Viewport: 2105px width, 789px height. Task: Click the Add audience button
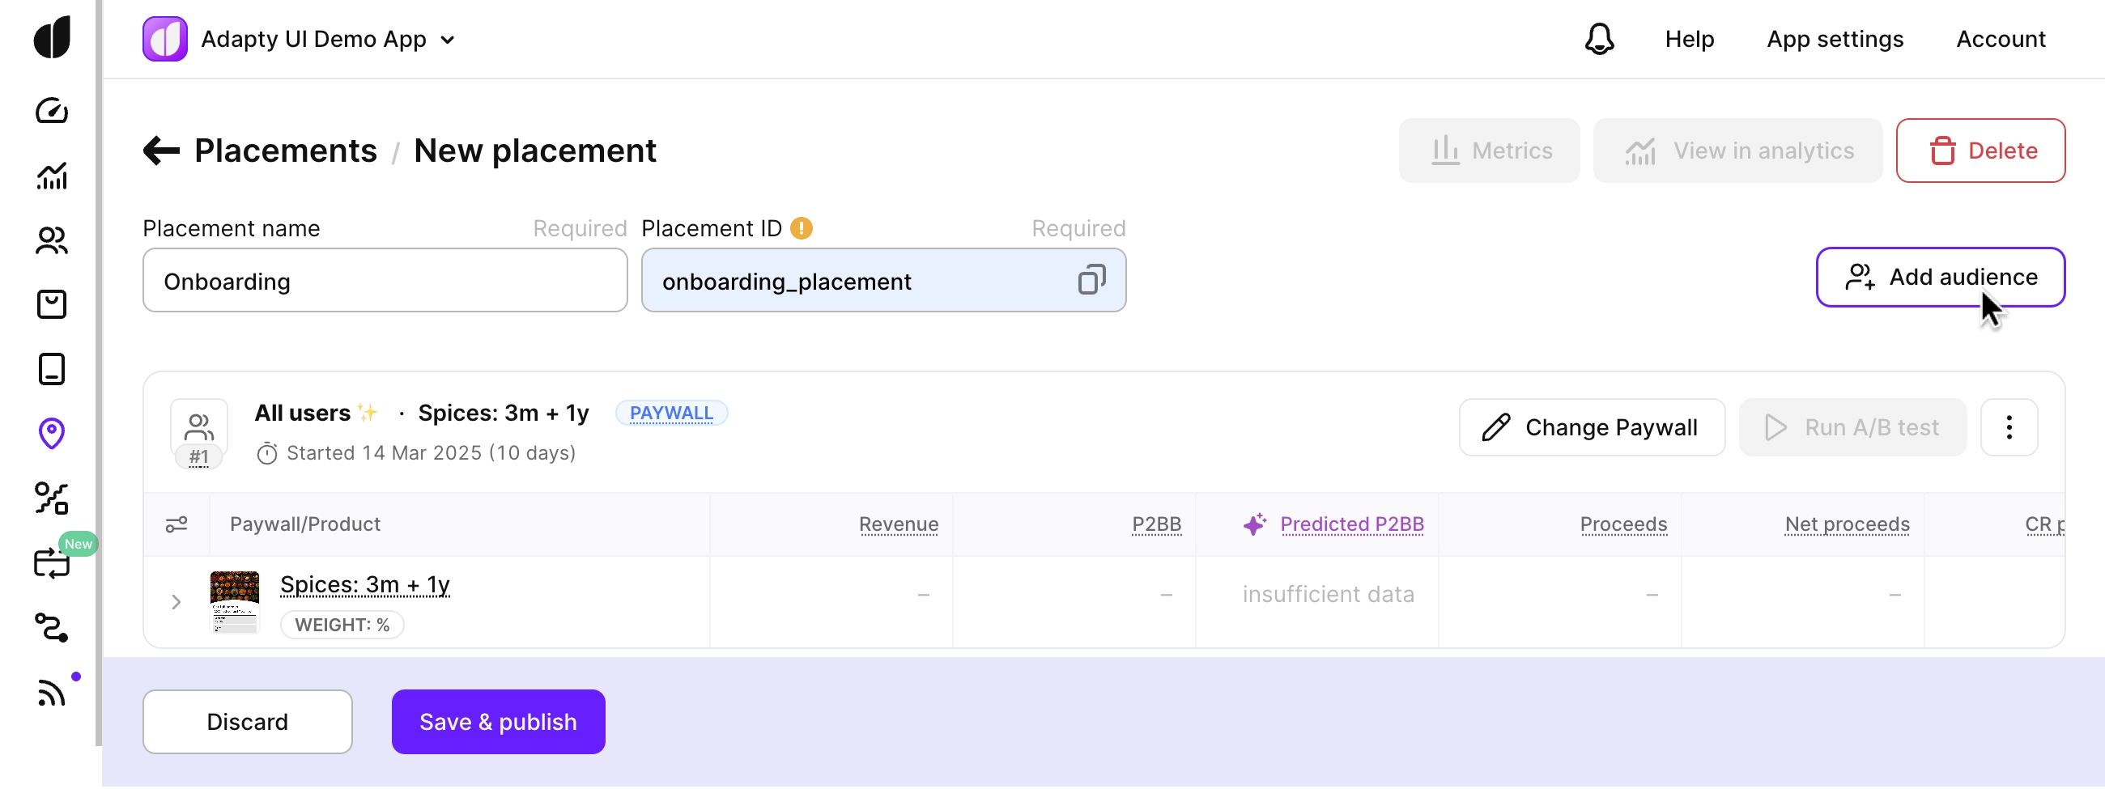click(1940, 277)
